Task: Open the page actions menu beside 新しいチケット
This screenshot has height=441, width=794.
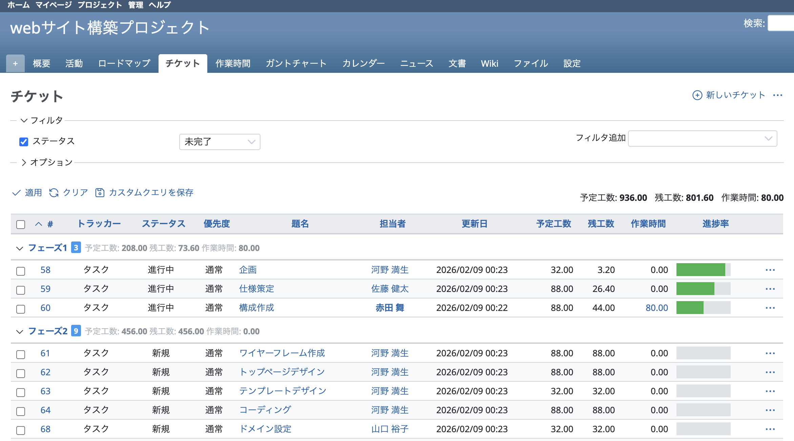Action: click(x=777, y=95)
